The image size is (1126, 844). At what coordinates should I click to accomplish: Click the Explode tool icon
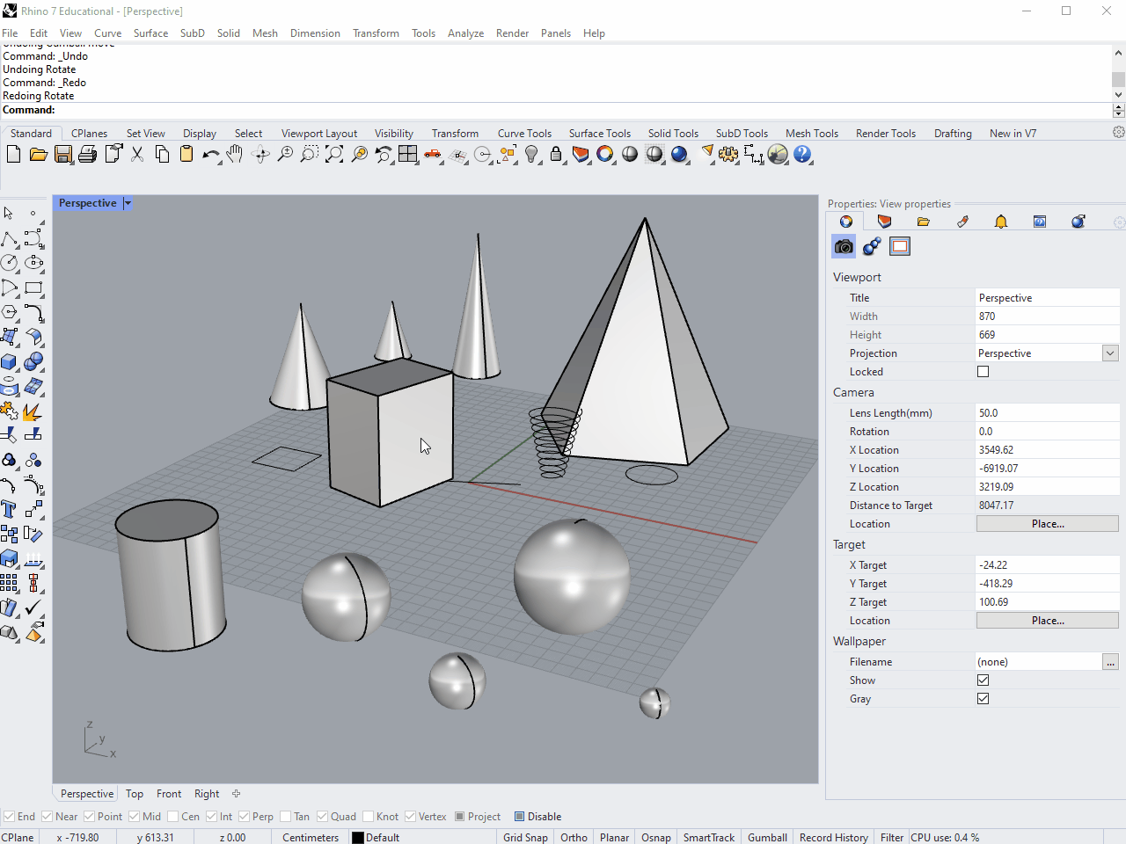33,411
